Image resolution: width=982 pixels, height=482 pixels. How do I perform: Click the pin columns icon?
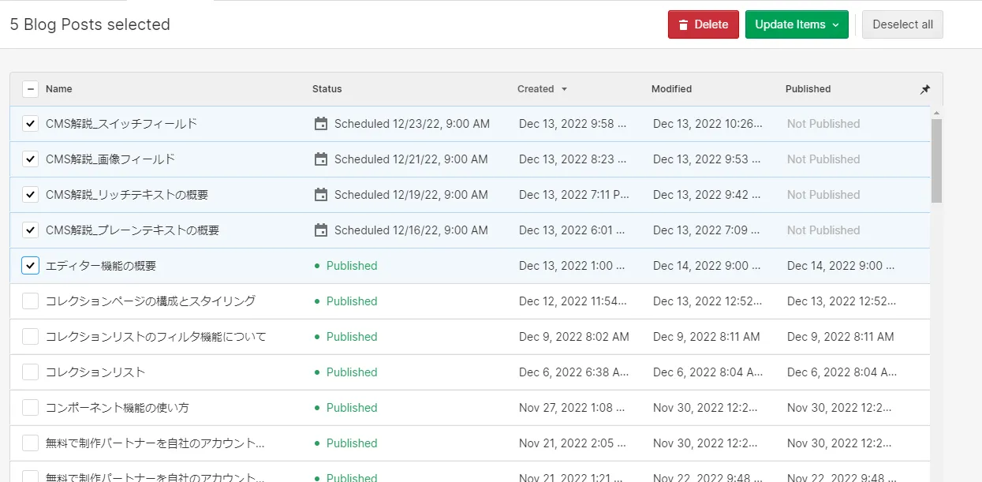coord(925,89)
